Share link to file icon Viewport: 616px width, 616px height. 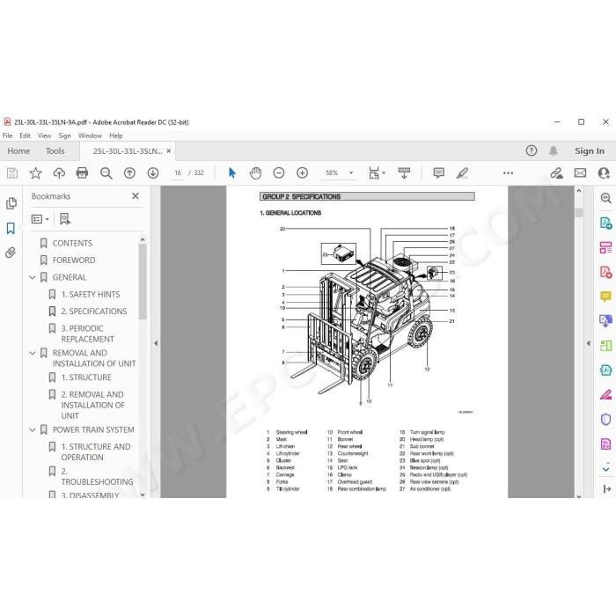[556, 172]
